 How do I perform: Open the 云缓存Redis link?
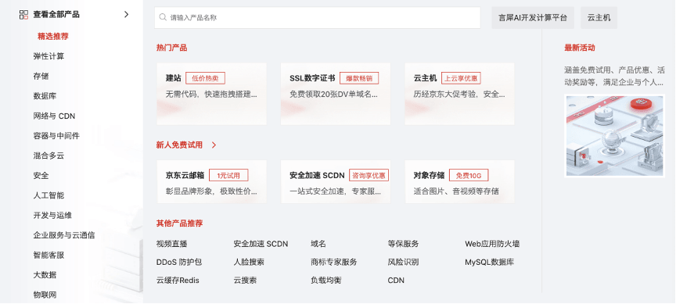[178, 281]
